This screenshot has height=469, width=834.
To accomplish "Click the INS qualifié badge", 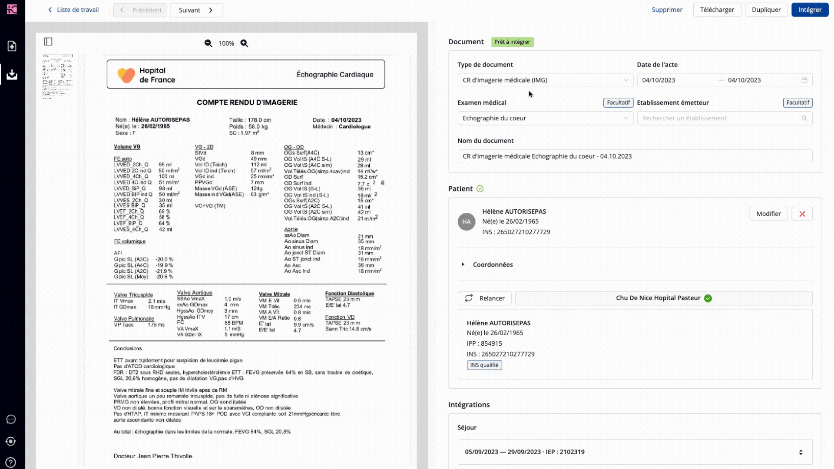I will pos(484,365).
